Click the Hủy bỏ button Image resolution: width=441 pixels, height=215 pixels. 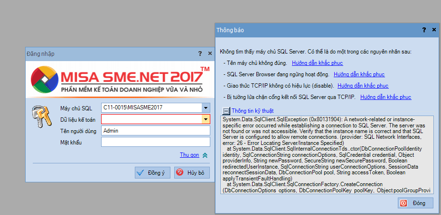192,173
